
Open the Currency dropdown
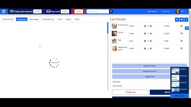(166, 11)
